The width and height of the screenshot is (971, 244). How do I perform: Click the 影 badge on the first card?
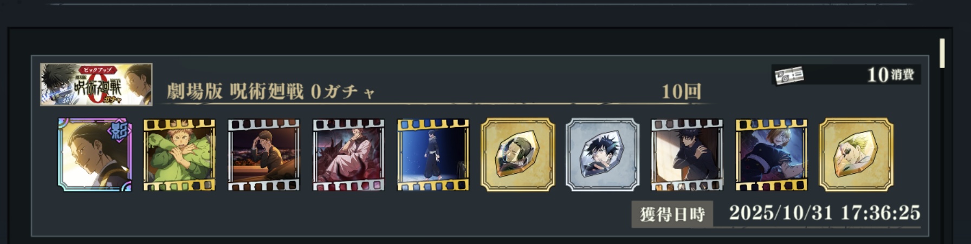(120, 131)
